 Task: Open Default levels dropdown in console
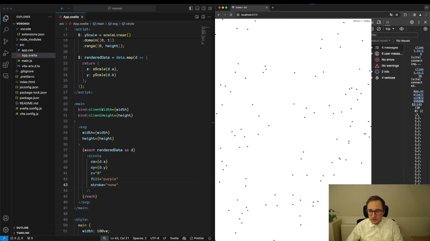pyautogui.click(x=381, y=41)
